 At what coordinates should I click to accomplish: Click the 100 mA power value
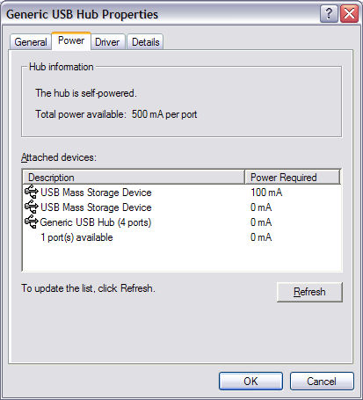(266, 193)
